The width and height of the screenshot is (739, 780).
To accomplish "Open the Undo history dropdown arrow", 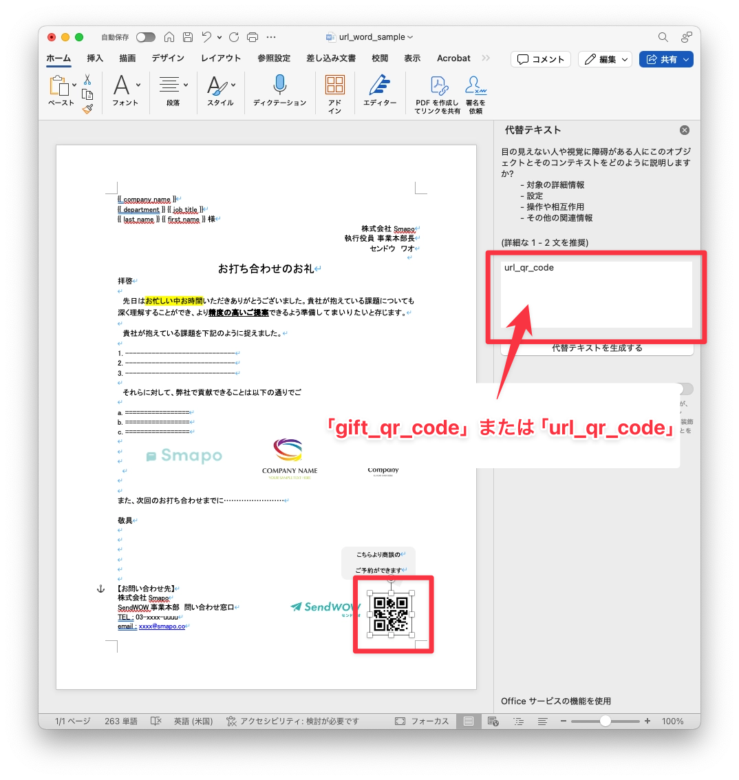I will (219, 37).
